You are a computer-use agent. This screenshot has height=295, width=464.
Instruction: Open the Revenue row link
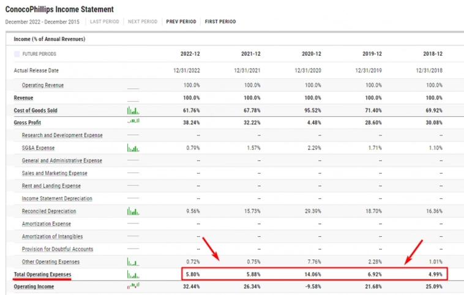pos(24,98)
